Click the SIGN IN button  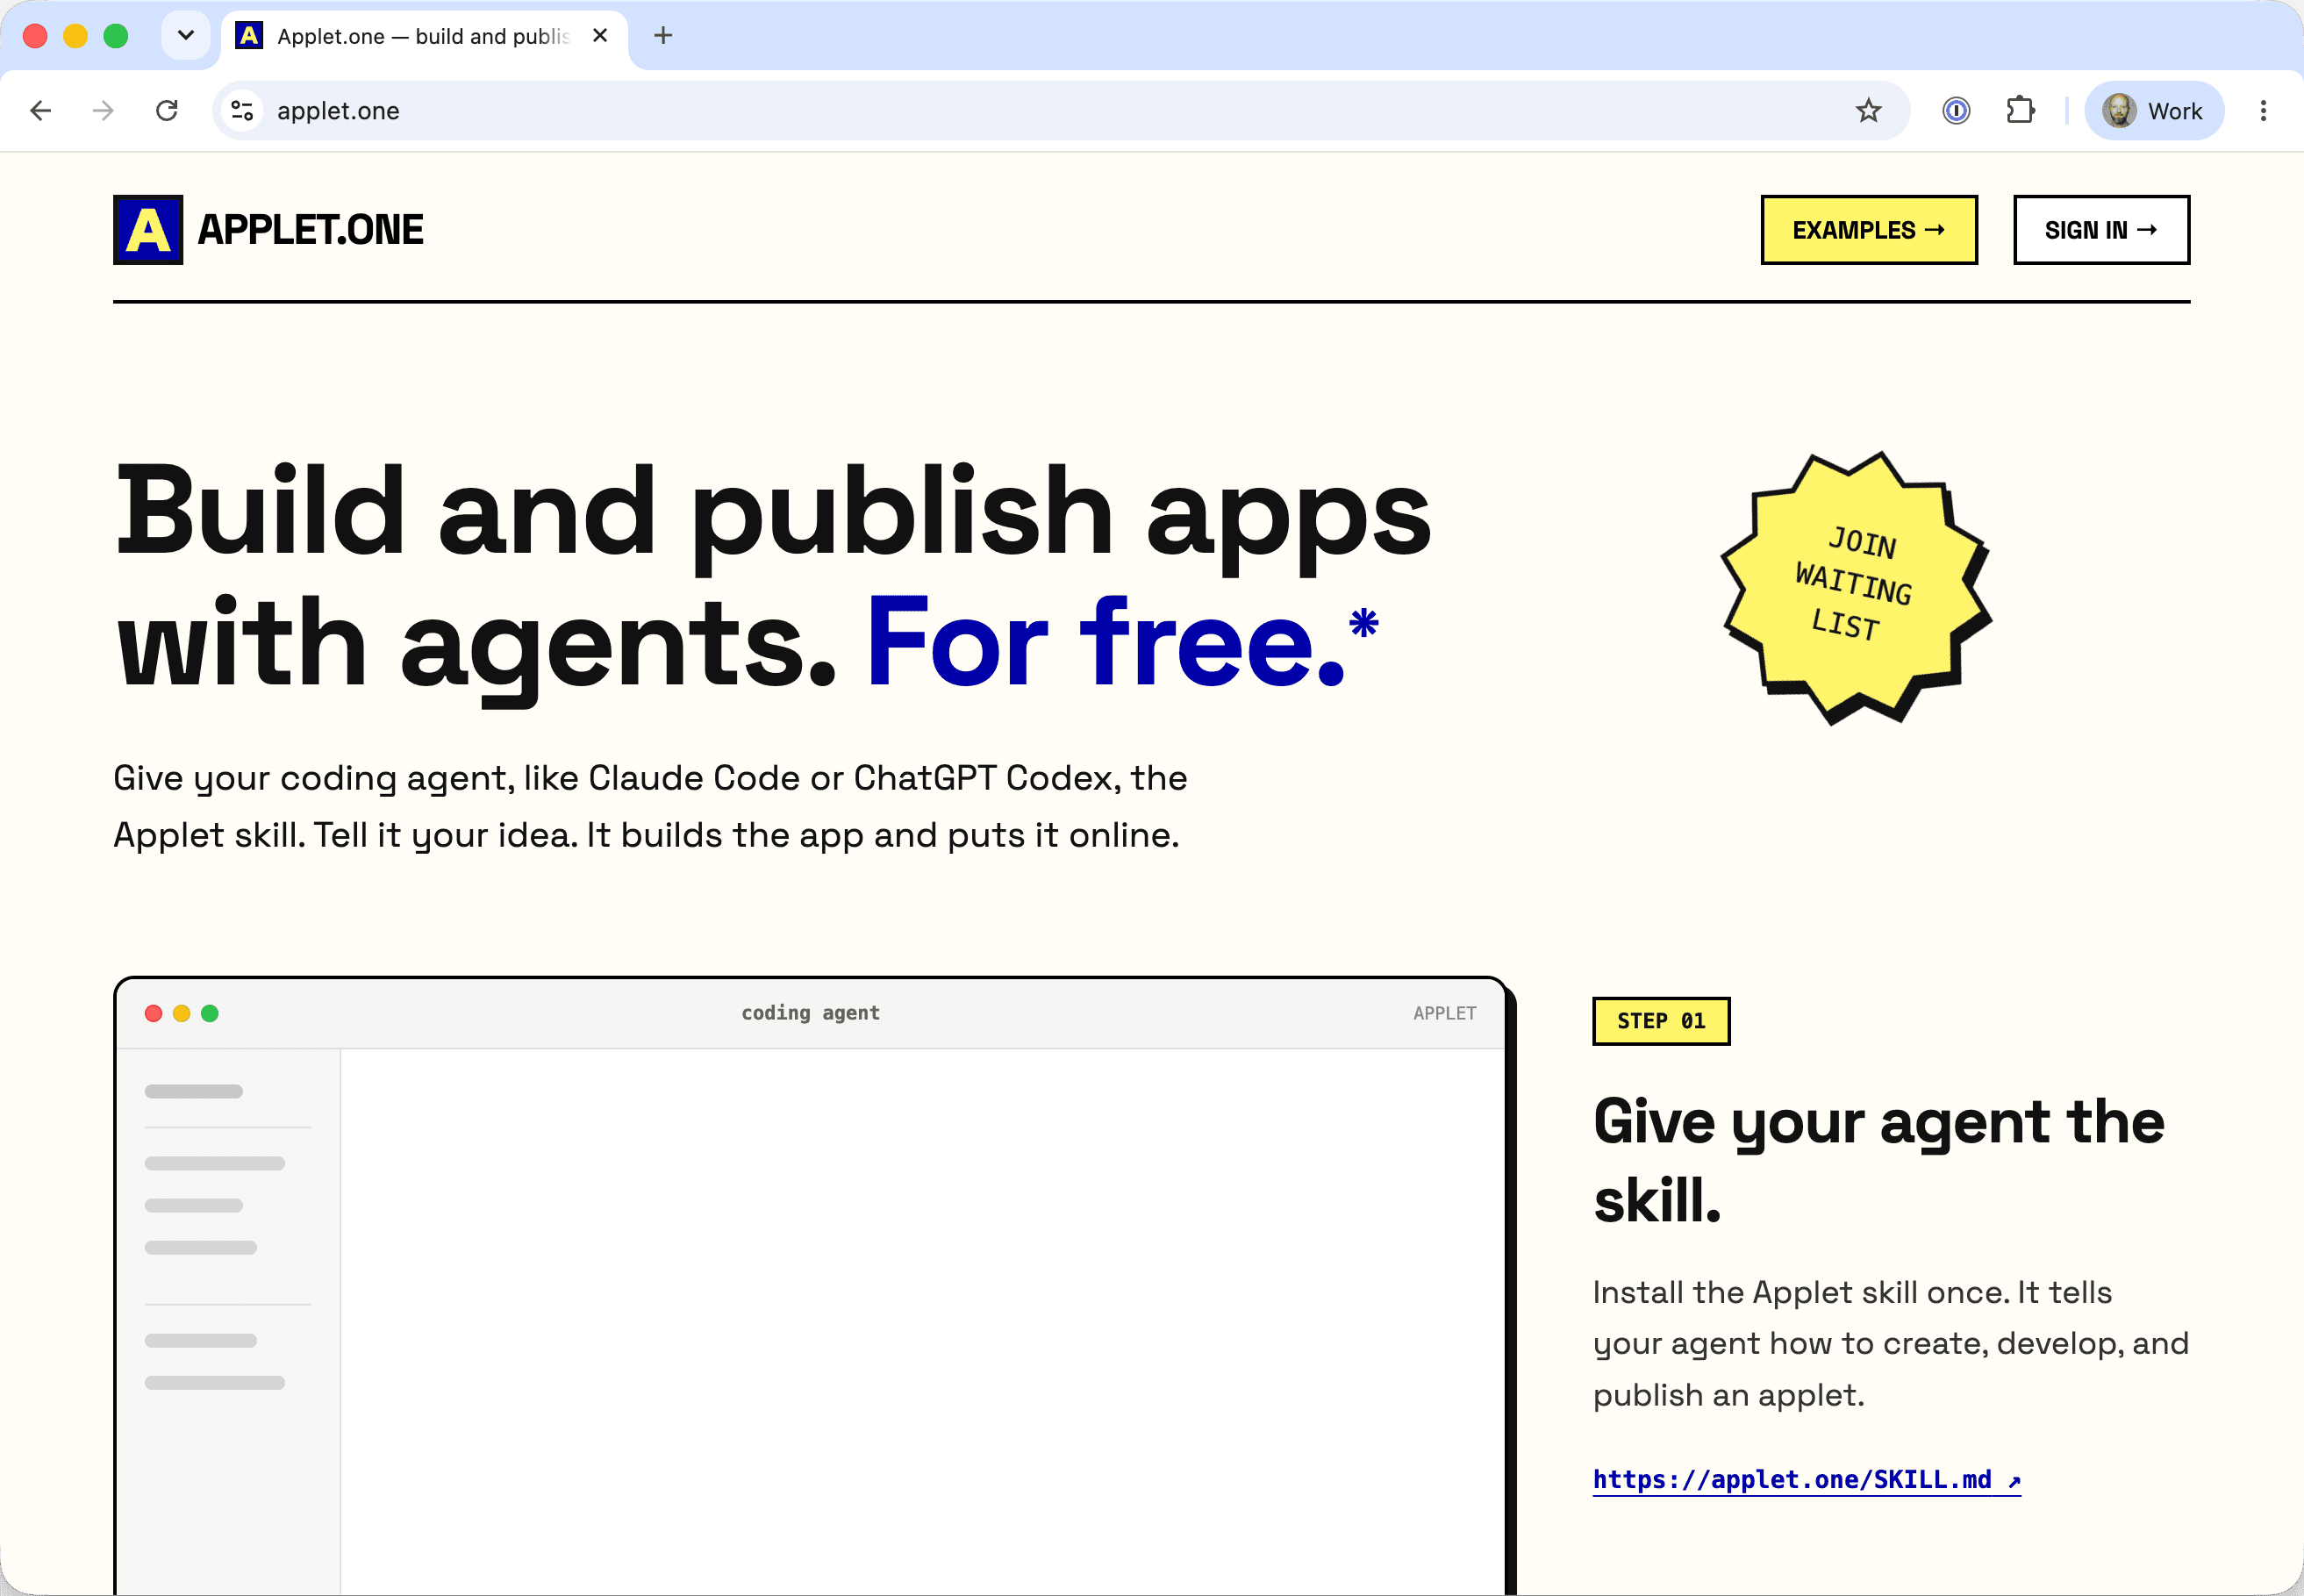(x=2101, y=230)
